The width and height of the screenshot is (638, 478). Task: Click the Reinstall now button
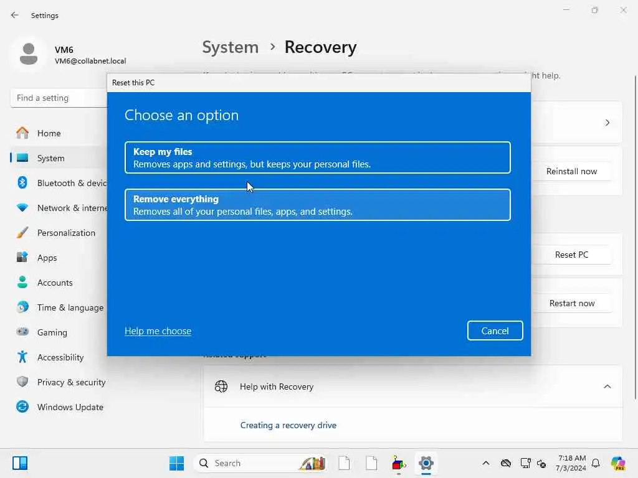(x=571, y=172)
